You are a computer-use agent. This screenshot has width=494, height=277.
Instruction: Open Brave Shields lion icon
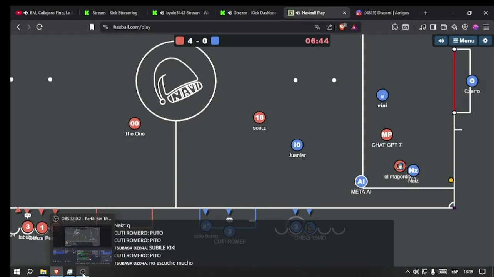point(342,27)
